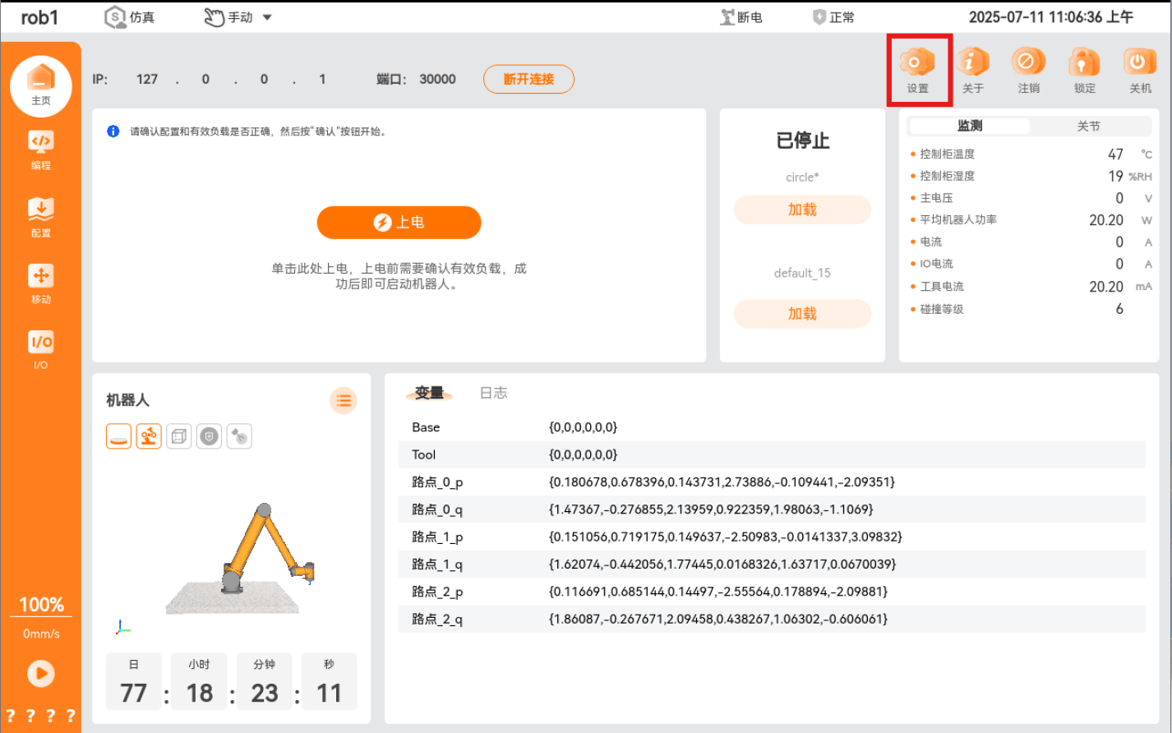Select the 关机 shutdown icon

pyautogui.click(x=1140, y=69)
